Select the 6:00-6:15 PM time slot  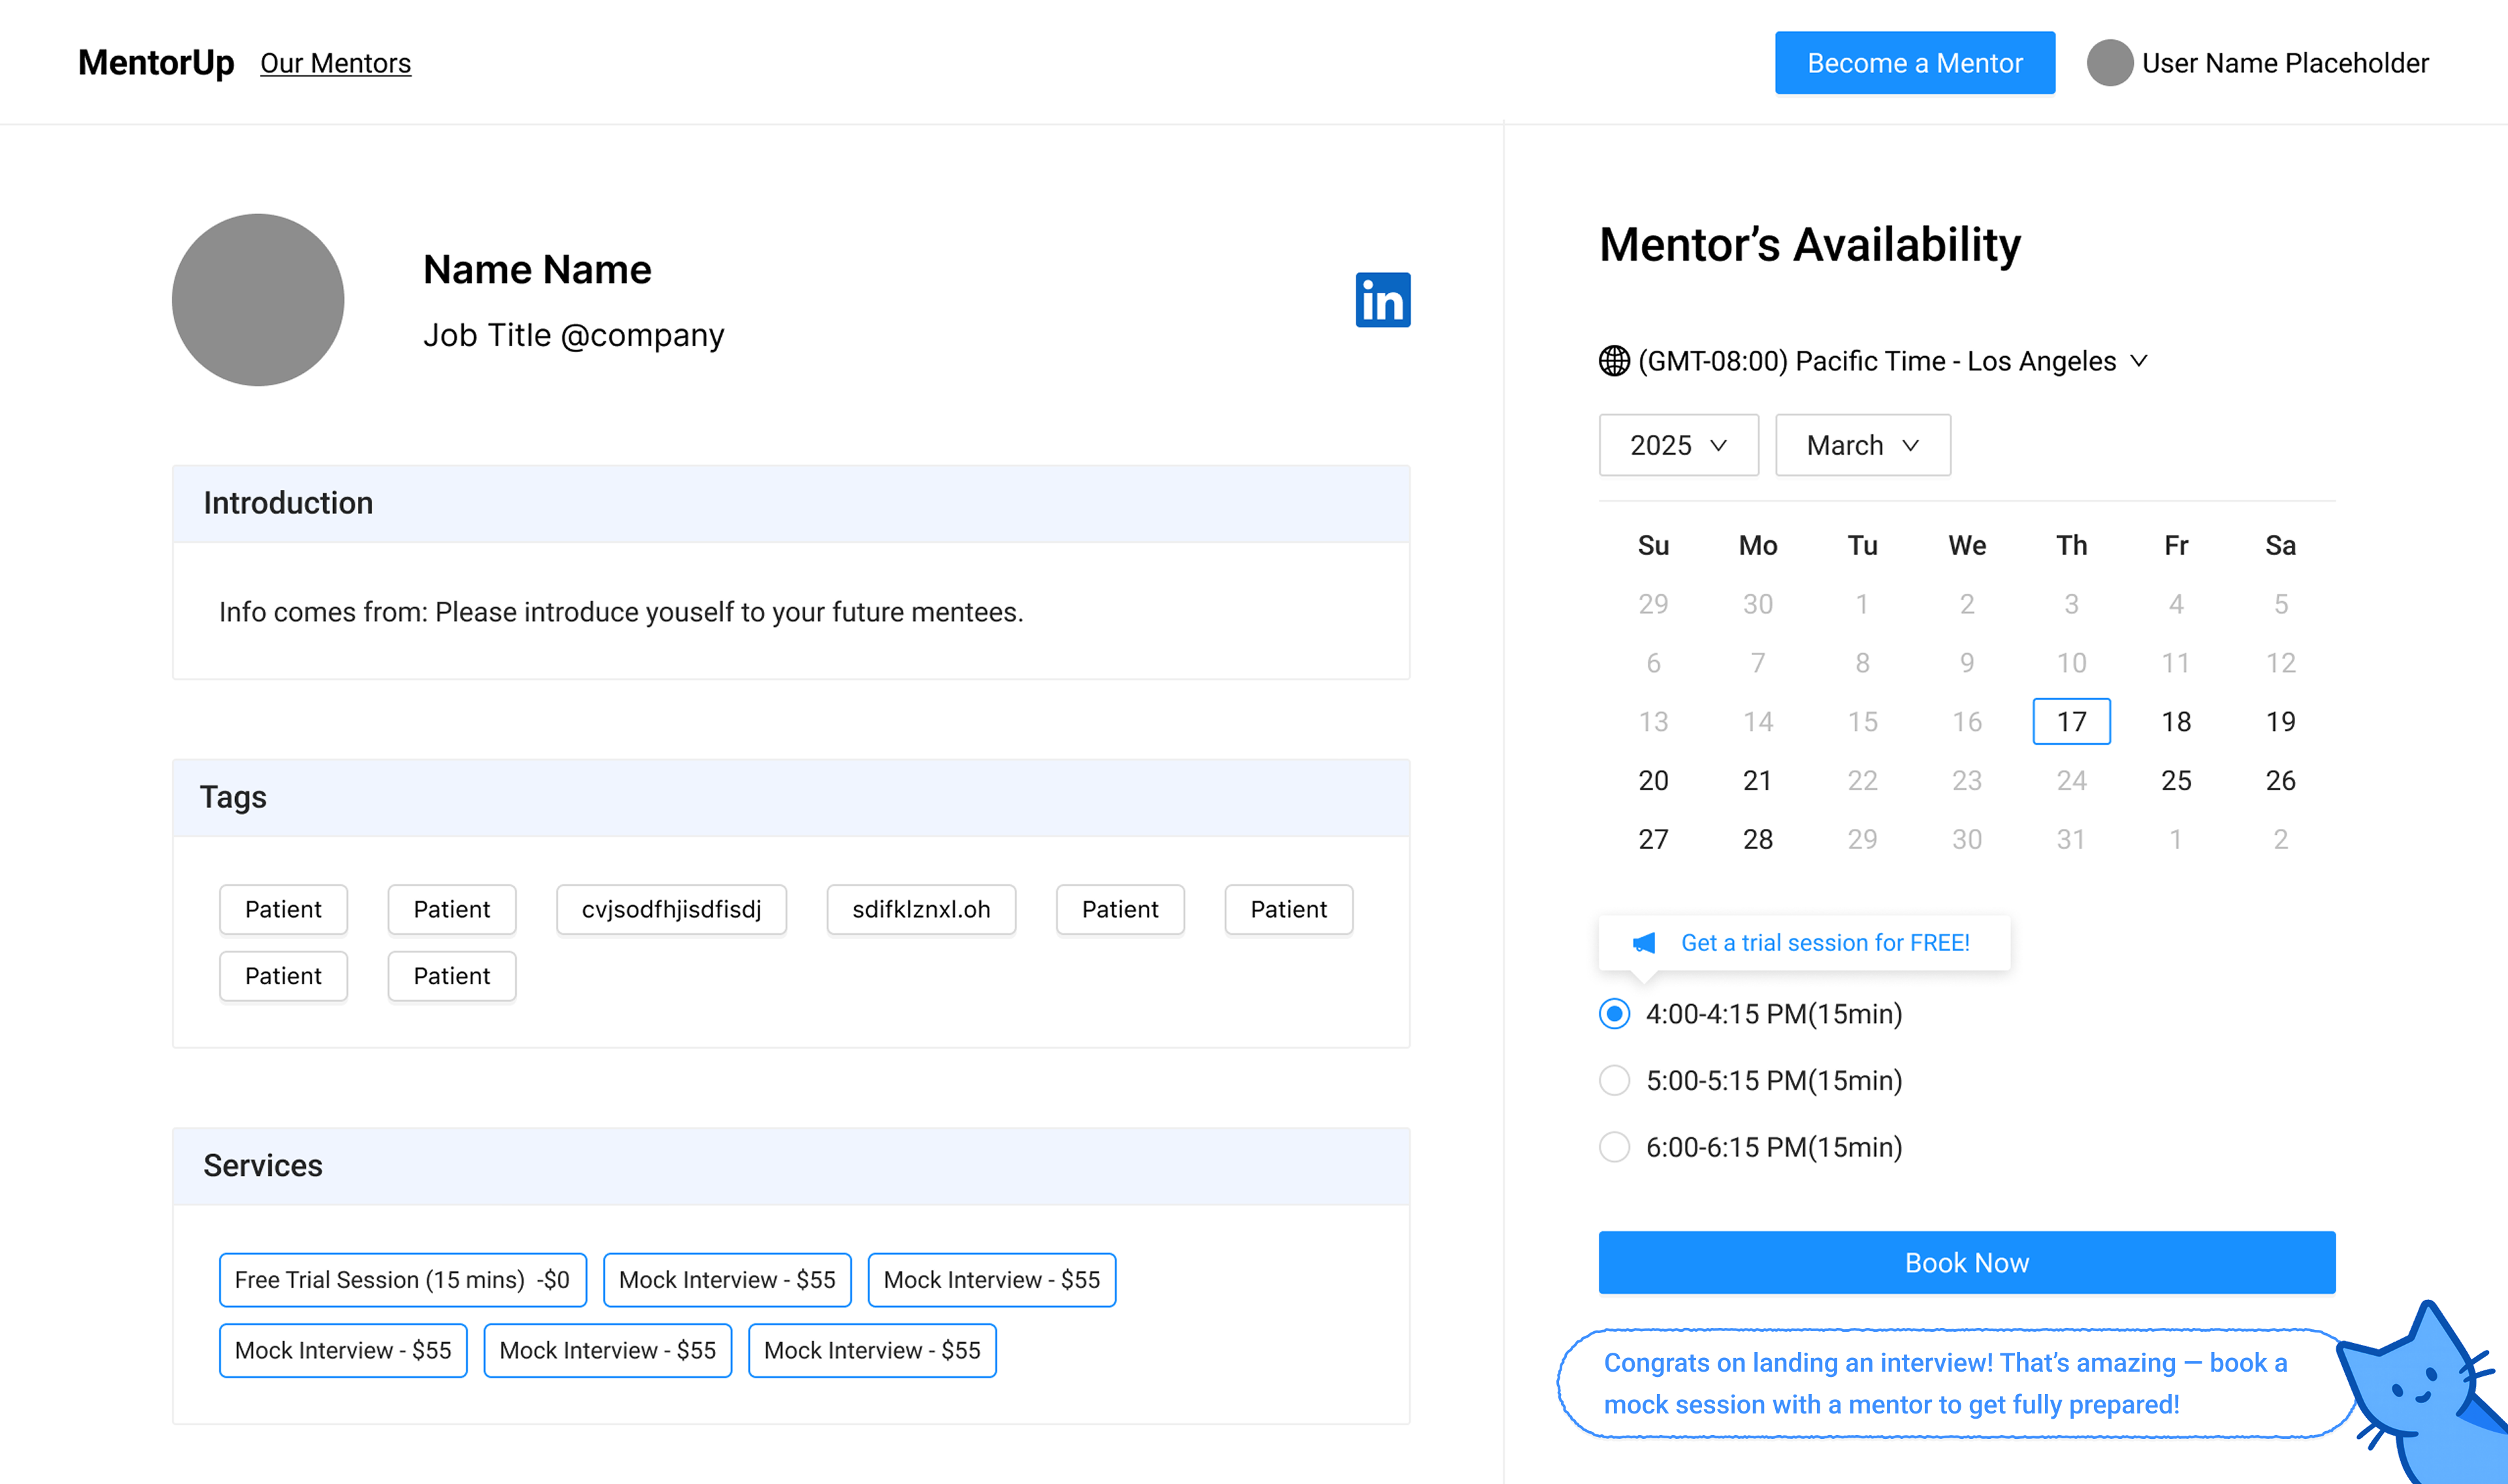coord(1615,1147)
